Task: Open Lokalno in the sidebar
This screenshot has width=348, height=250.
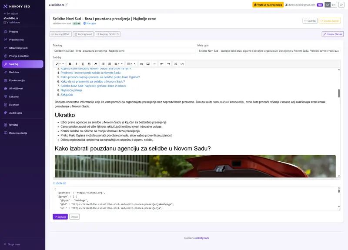Action: click(23, 97)
